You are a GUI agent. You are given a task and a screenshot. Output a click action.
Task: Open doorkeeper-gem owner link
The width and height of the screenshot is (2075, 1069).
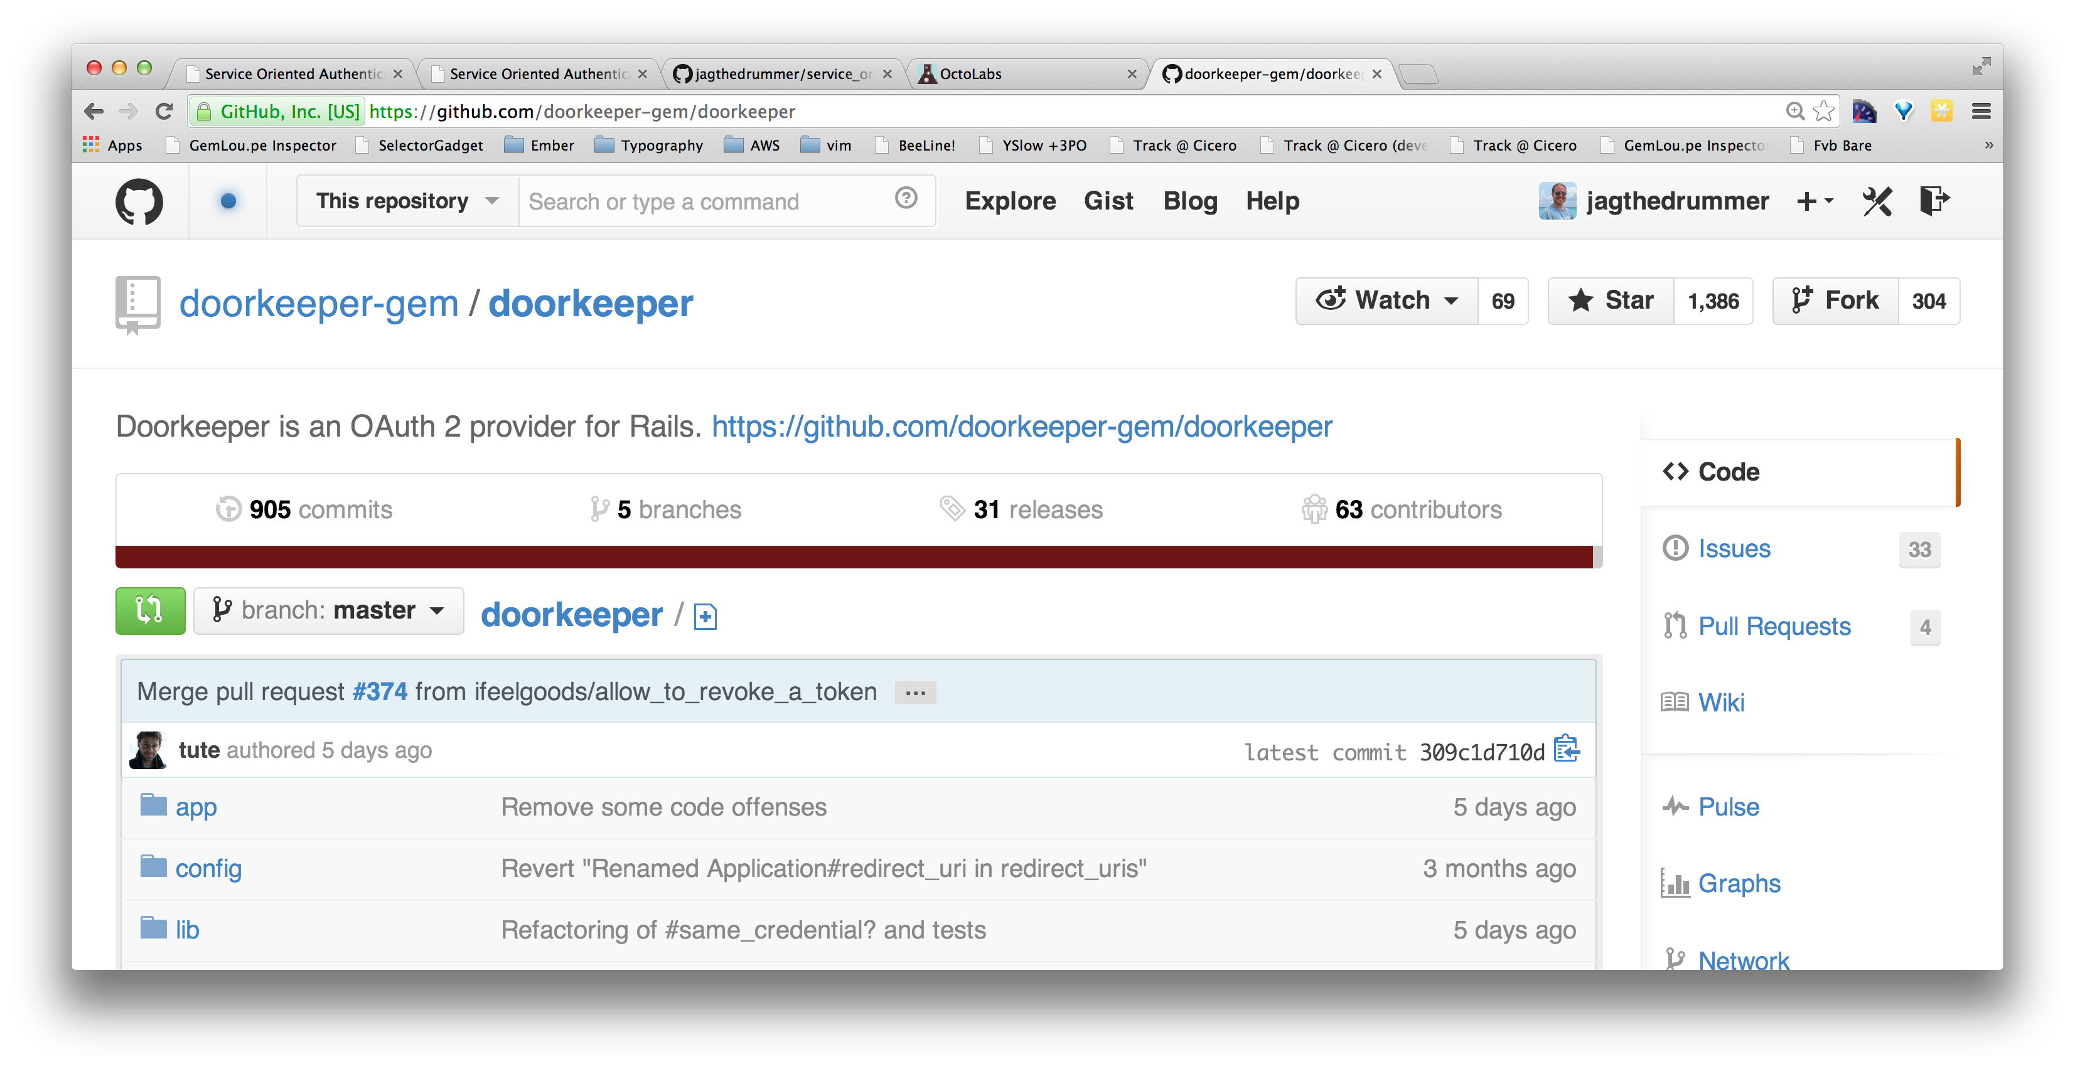click(x=318, y=304)
